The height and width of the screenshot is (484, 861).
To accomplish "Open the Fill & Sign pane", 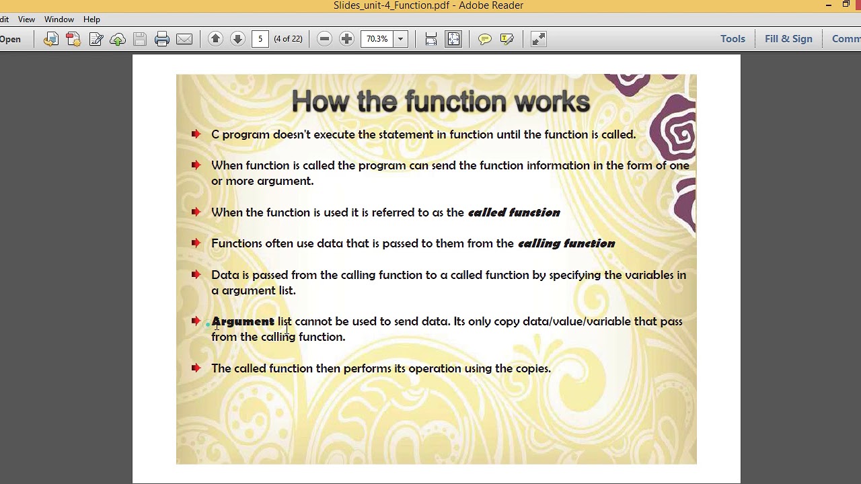I will click(788, 39).
